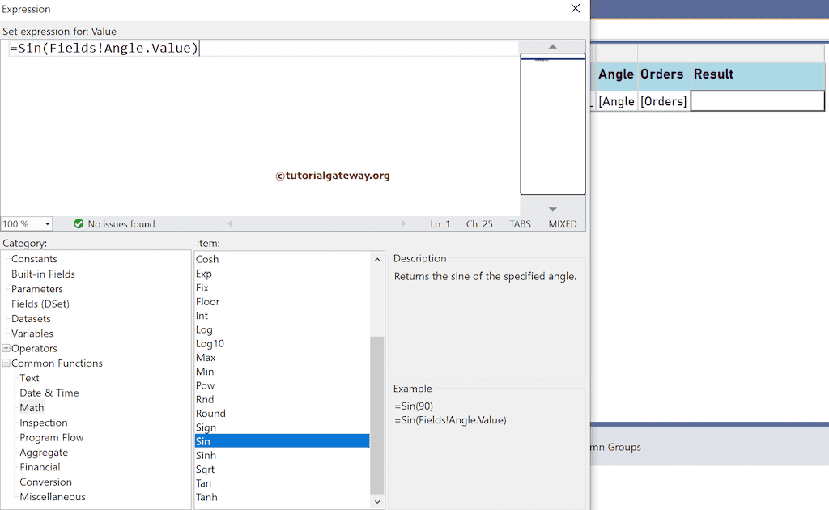Select the Program Flow subcategory
This screenshot has height=510, width=829.
tap(51, 438)
